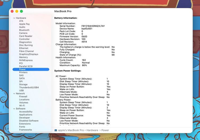This screenshot has width=200, height=140.
Task: Zoom window with green button
Action: pyautogui.click(x=21, y=11)
